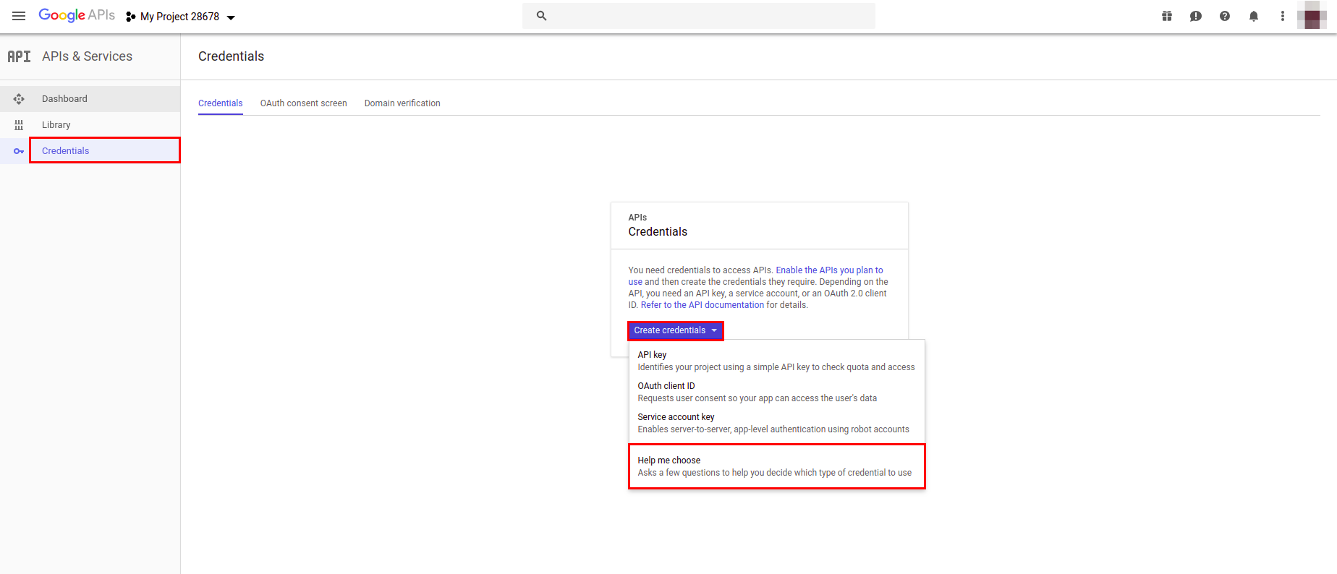Click the Create credentials button

pos(676,330)
